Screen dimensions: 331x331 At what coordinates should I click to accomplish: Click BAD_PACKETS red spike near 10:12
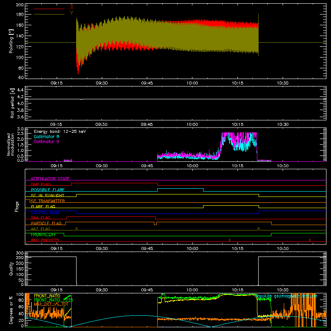pos(230,240)
